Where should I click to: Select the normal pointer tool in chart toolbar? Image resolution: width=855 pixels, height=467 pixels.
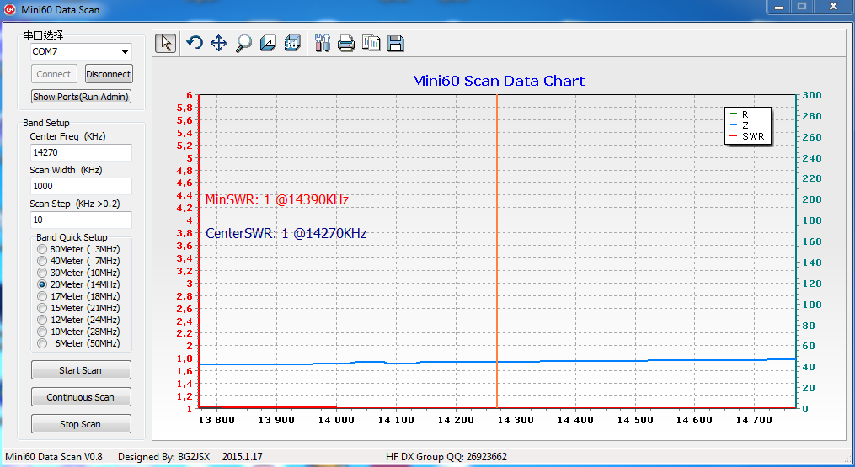point(165,43)
